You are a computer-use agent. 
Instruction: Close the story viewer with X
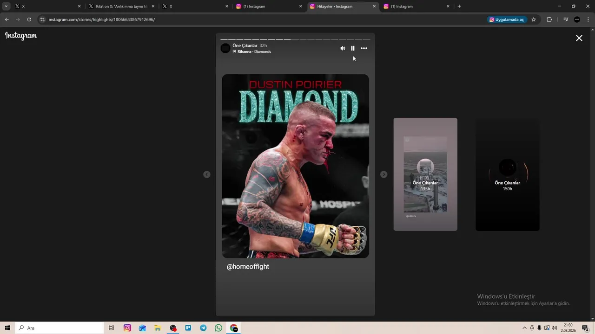(579, 38)
